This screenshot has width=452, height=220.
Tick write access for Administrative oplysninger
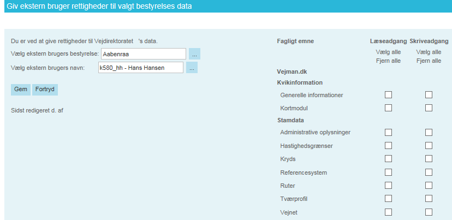[x=429, y=132]
